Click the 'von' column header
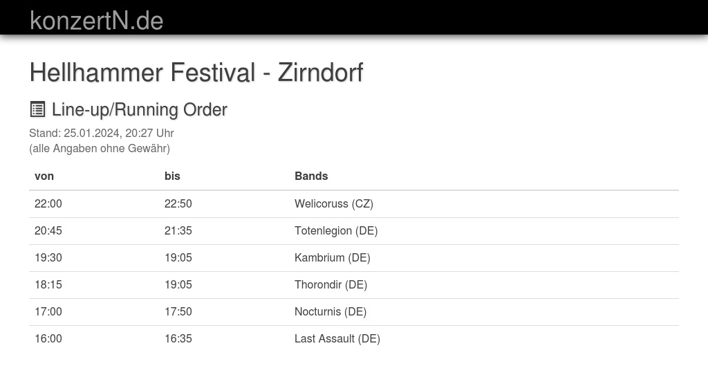Screen dimensions: 708x366 (44, 176)
